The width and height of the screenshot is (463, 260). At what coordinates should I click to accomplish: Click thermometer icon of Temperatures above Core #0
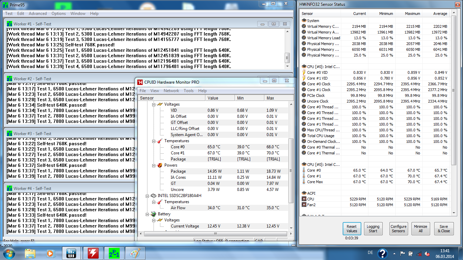[x=160, y=141]
